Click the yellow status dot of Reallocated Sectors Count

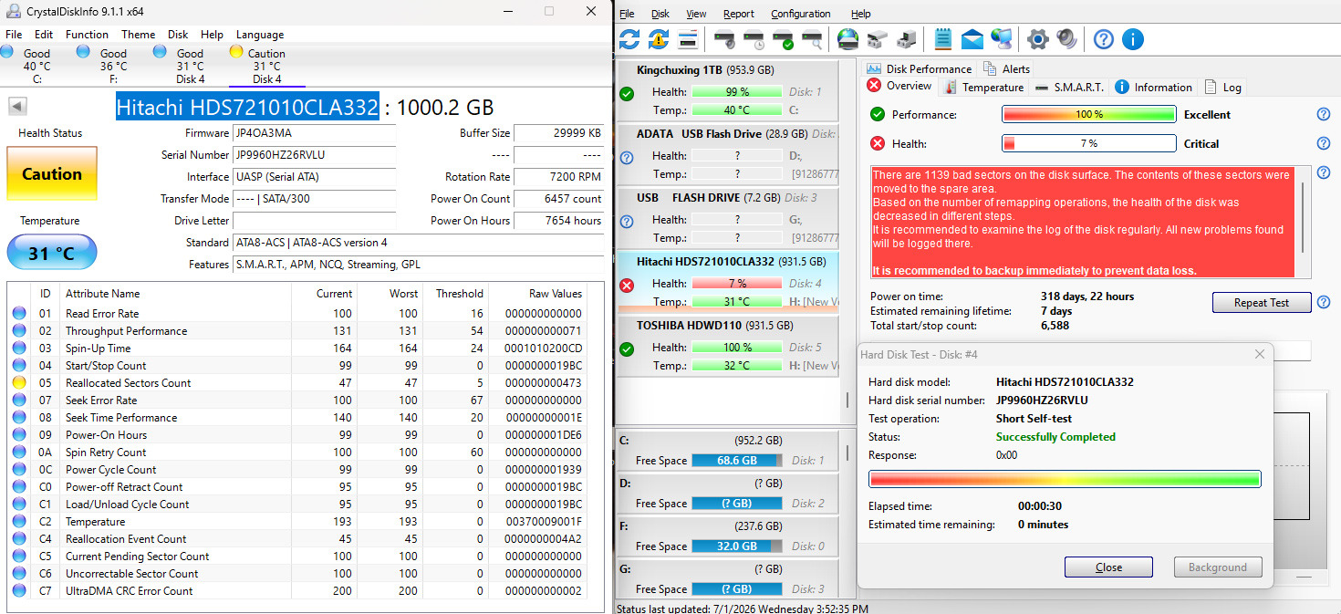click(19, 383)
